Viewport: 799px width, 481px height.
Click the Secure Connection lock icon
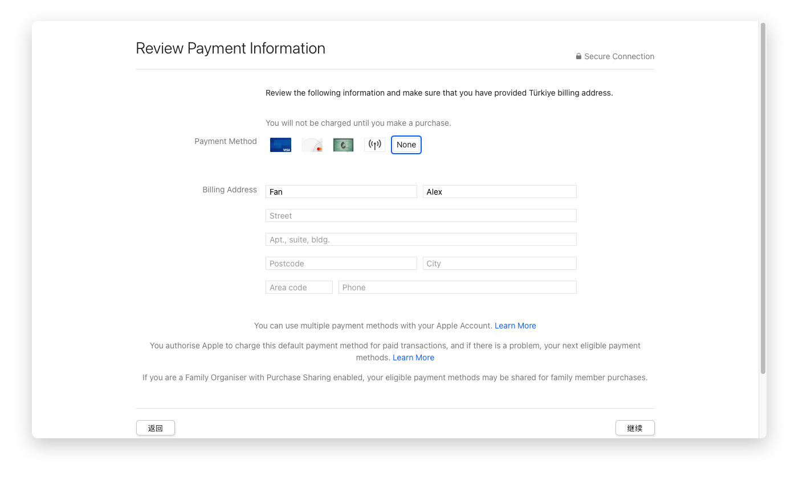[578, 56]
